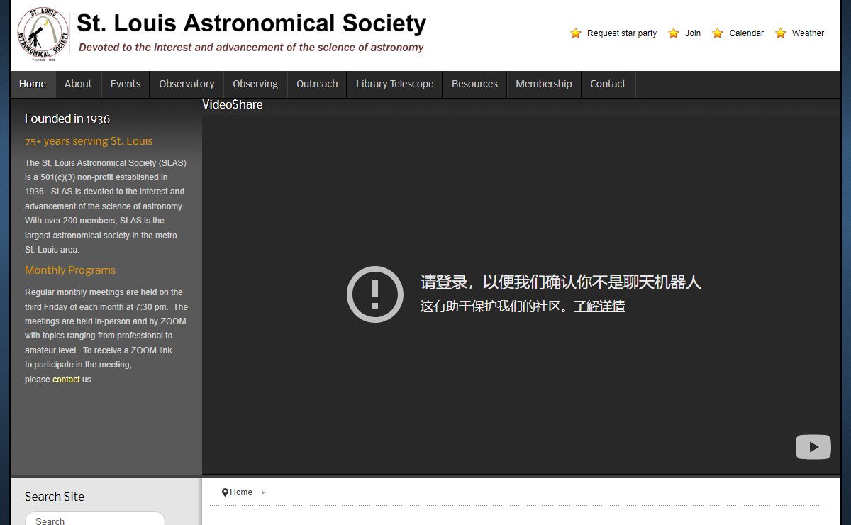The image size is (851, 525).
Task: Expand the Observatory navigation menu
Action: (x=187, y=84)
